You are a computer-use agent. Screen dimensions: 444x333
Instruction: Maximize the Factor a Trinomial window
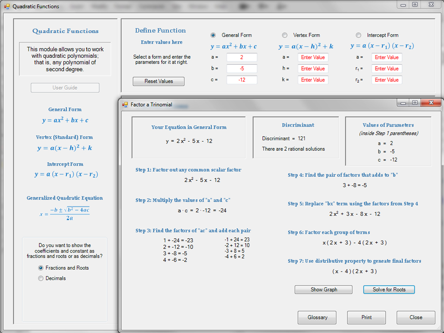click(414, 103)
